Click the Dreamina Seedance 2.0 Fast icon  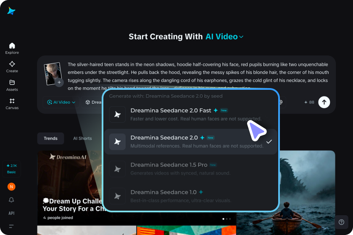point(117,114)
